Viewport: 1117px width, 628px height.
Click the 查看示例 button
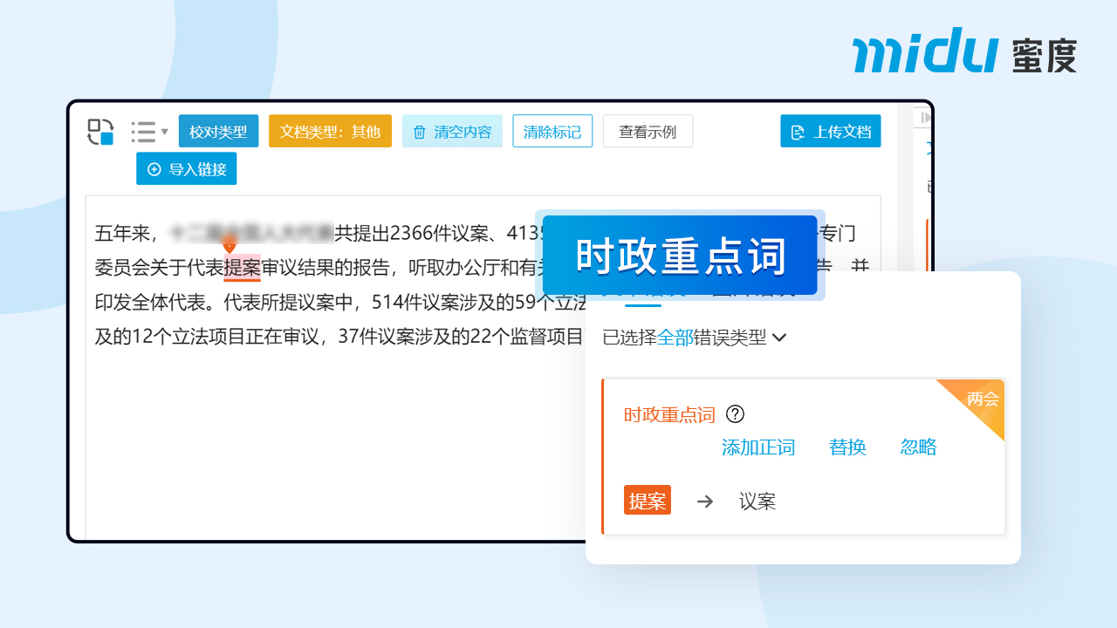pyautogui.click(x=647, y=132)
